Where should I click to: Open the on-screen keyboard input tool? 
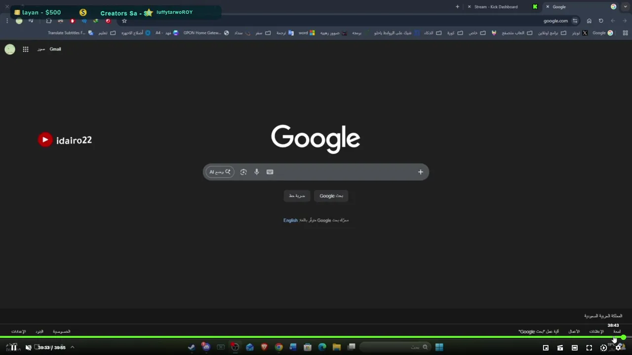tap(270, 172)
